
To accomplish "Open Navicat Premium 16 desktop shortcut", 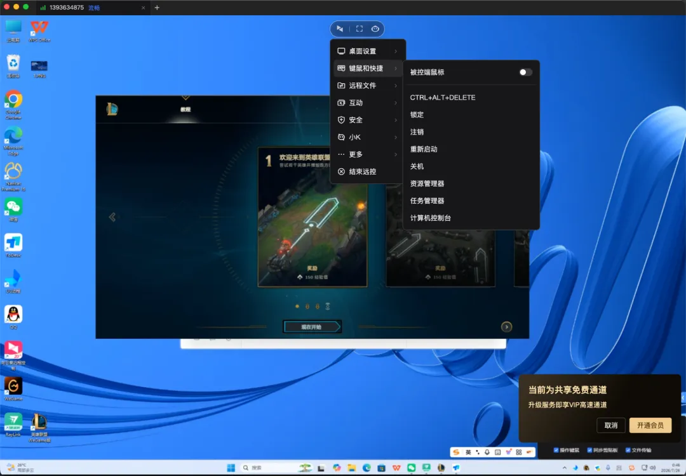I will (x=13, y=176).
